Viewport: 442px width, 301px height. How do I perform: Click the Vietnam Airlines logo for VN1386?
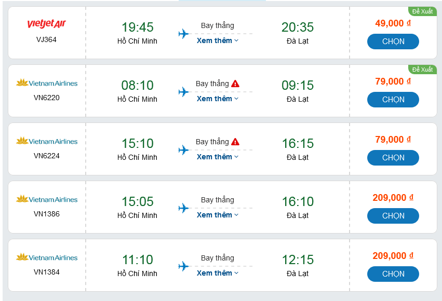click(47, 199)
